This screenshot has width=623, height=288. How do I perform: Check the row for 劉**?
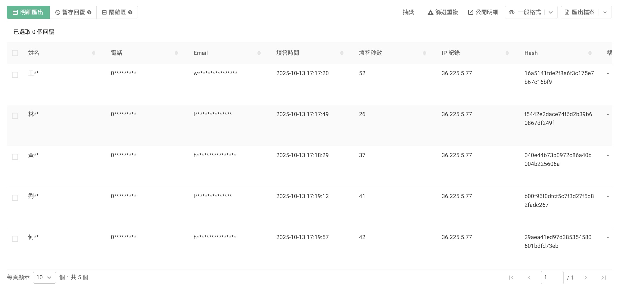point(15,198)
